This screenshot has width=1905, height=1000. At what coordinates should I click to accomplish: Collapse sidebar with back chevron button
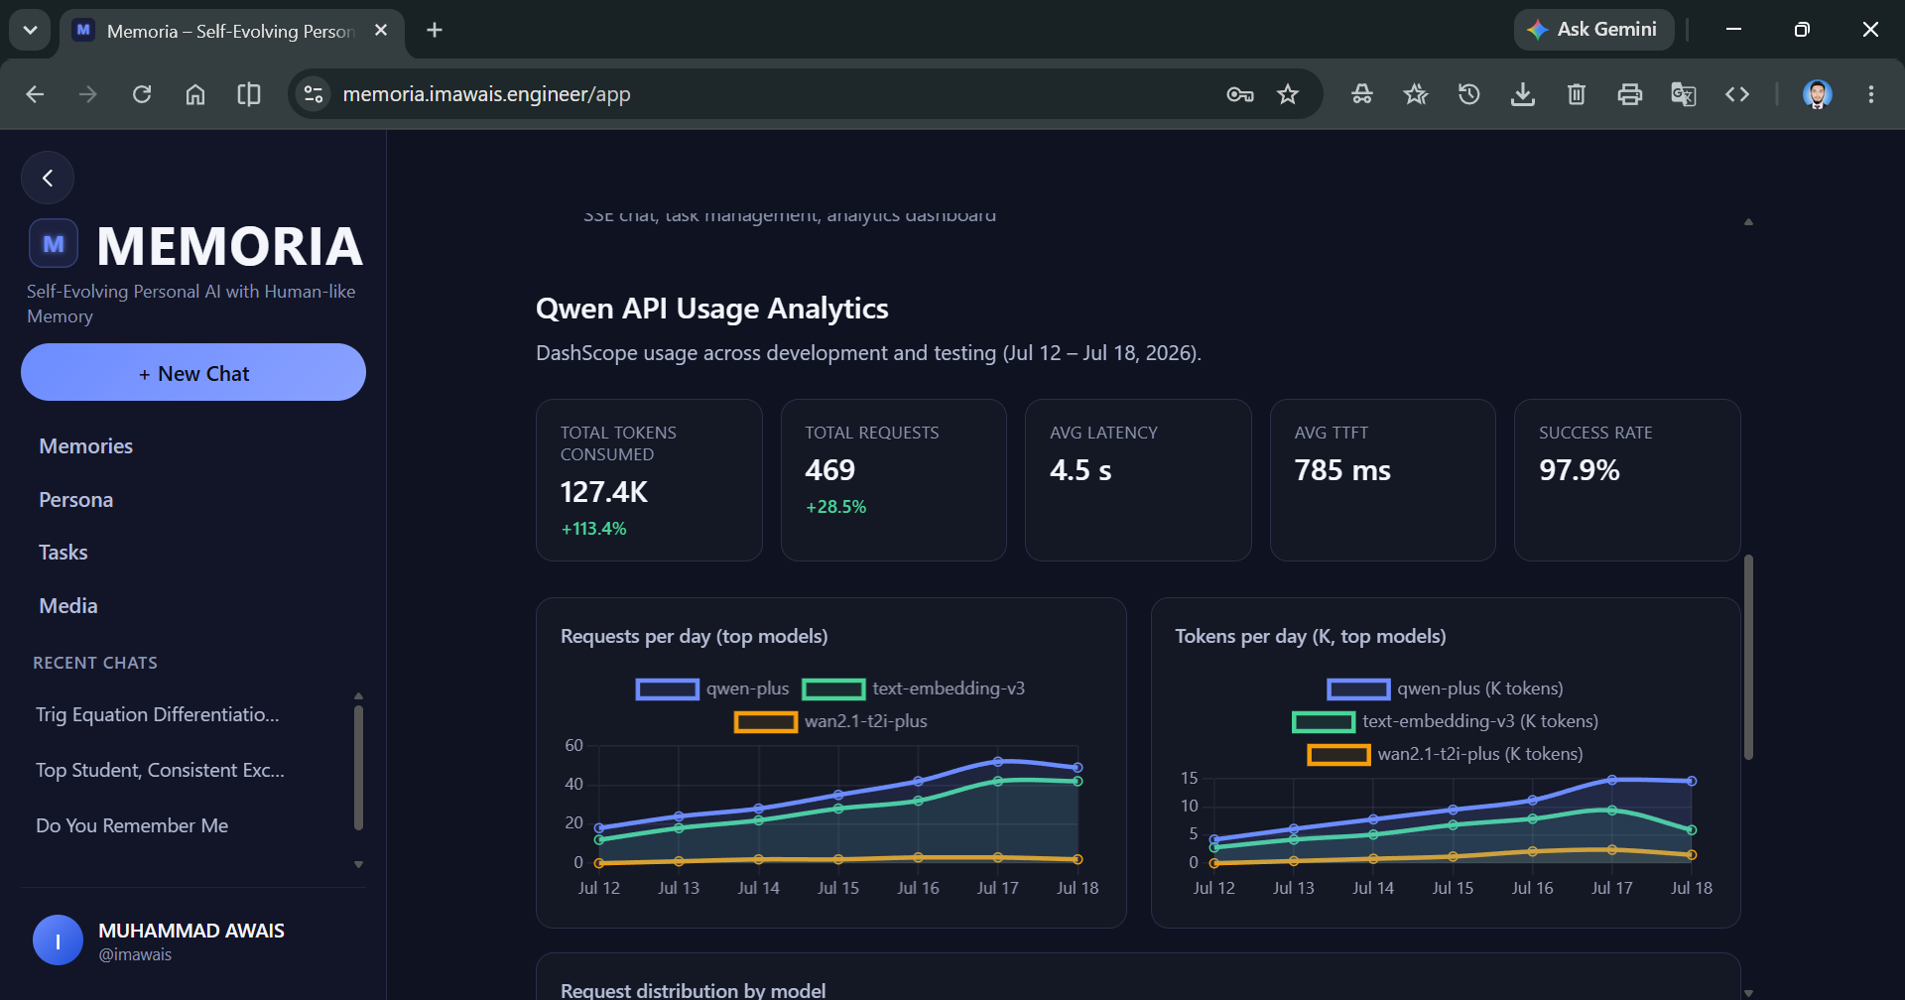48,179
